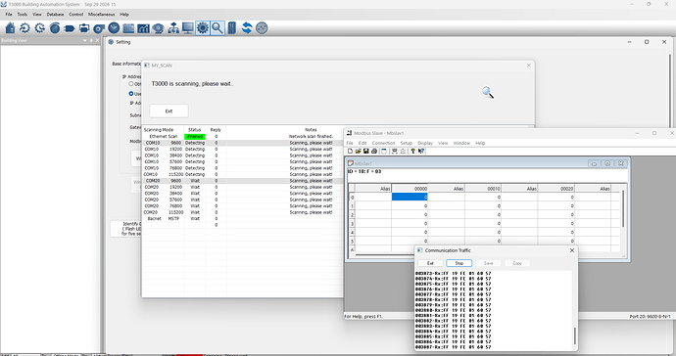Screen dimensions: 676x356
Task: Open the Database menu in T3000
Action: coord(55,15)
